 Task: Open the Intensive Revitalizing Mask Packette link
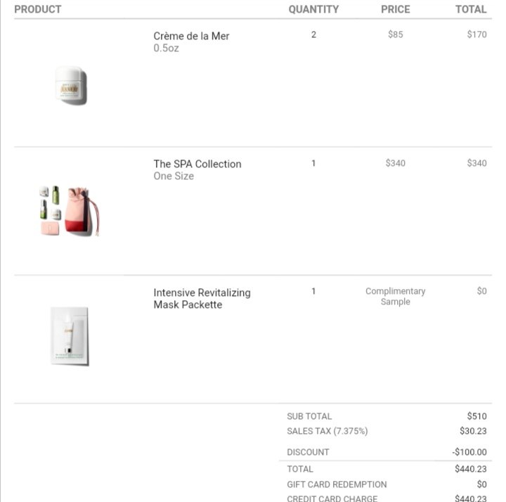pyautogui.click(x=202, y=299)
